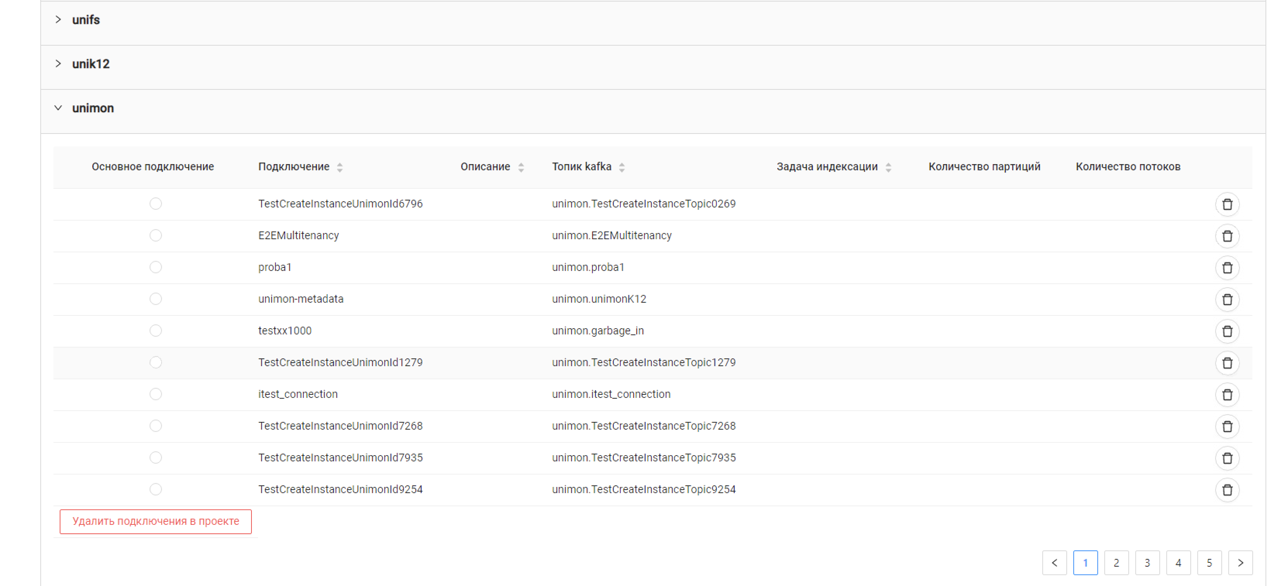This screenshot has width=1281, height=586.
Task: Delete itest_connection using its trash icon
Action: tap(1227, 395)
